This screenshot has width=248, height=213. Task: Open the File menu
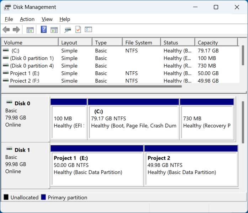tap(9, 19)
